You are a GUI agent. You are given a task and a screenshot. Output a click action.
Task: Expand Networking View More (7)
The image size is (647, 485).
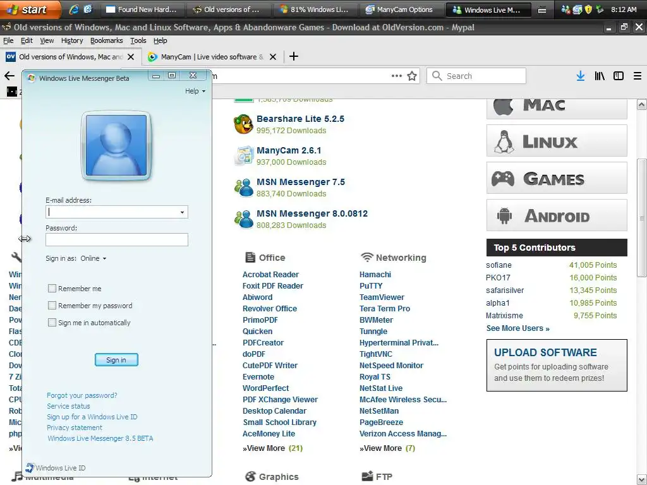pyautogui.click(x=387, y=448)
